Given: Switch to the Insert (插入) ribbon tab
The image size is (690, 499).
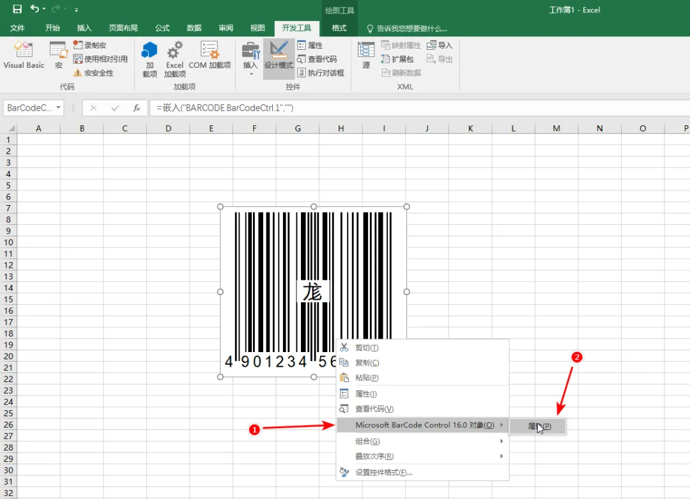Looking at the screenshot, I should (84, 27).
